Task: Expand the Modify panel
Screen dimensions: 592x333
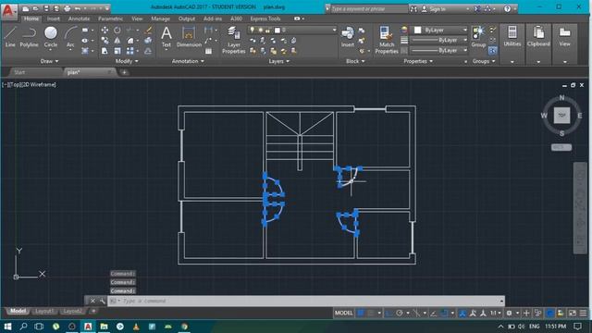Action: coord(127,61)
